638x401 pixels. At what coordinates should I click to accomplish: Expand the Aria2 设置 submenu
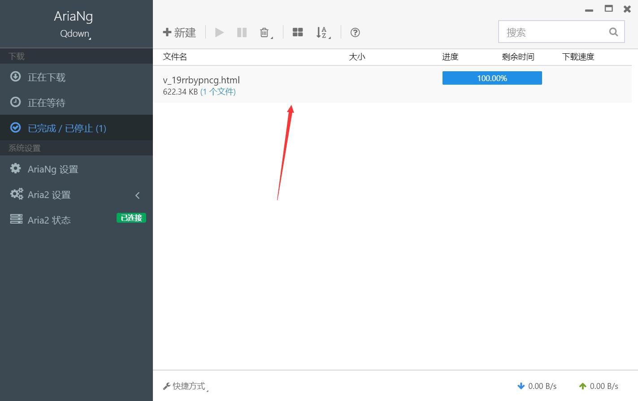click(137, 194)
